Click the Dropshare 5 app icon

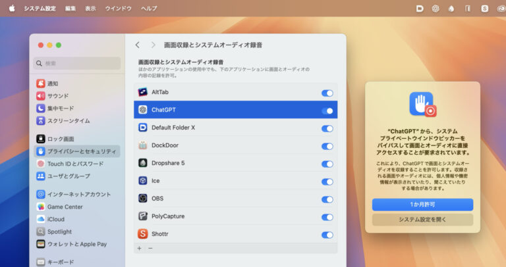click(142, 162)
